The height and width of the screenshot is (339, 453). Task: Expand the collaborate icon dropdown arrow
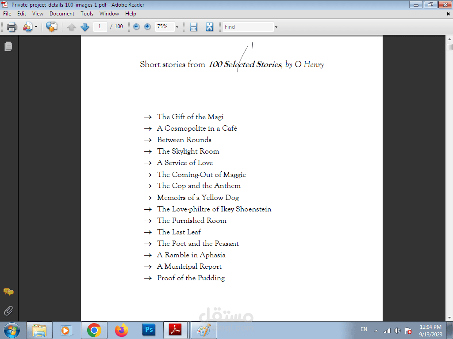[x=36, y=27]
